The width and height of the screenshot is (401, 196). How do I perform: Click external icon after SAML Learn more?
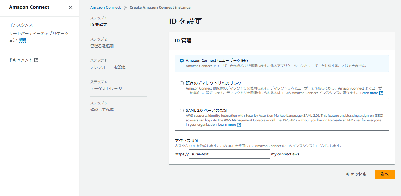pyautogui.click(x=239, y=125)
